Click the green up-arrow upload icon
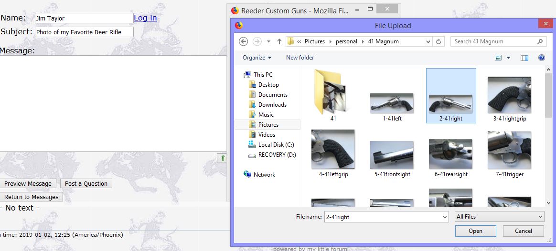 click(x=222, y=158)
